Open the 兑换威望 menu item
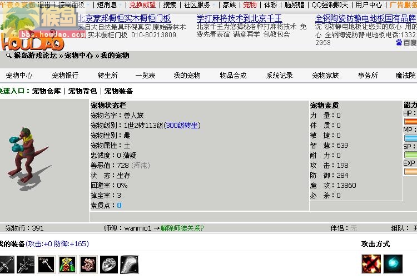The height and width of the screenshot is (279, 417). [142, 4]
